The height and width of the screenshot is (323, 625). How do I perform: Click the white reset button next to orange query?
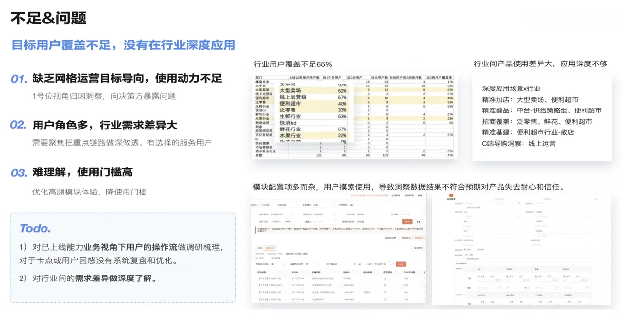(x=418, y=222)
